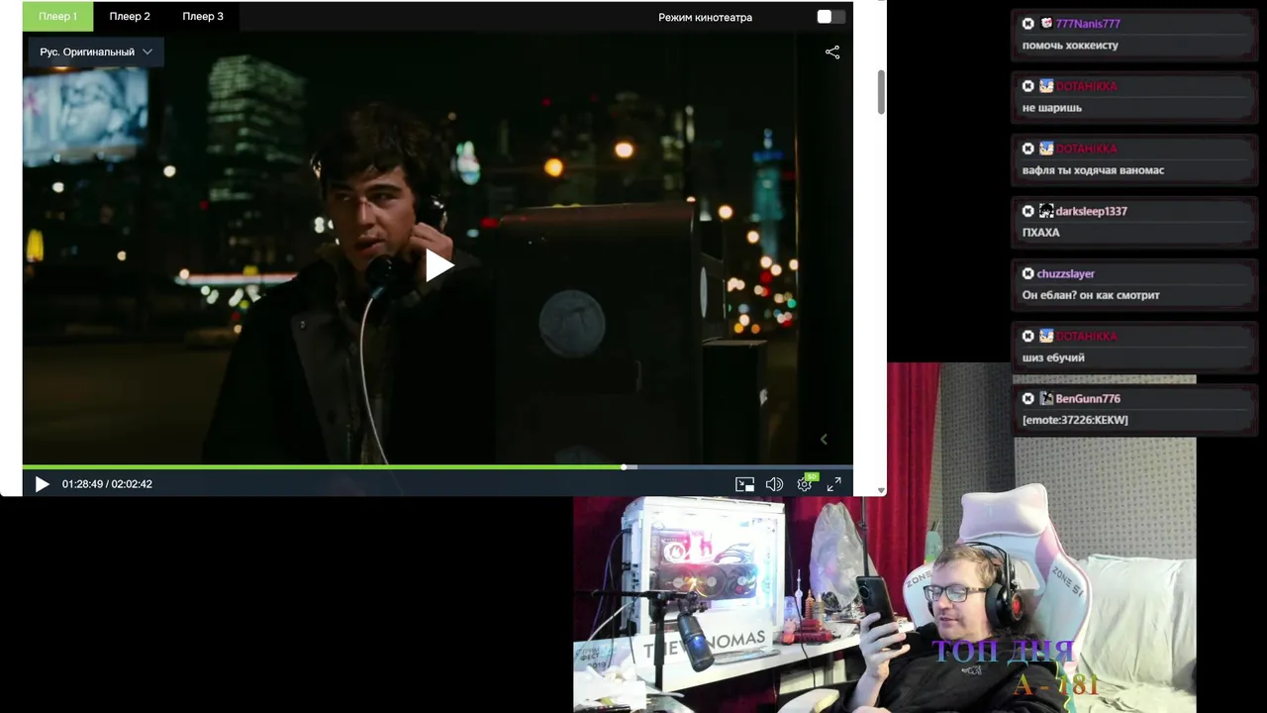
Task: Open 777Nanis777 username in chat
Action: pyautogui.click(x=1088, y=24)
